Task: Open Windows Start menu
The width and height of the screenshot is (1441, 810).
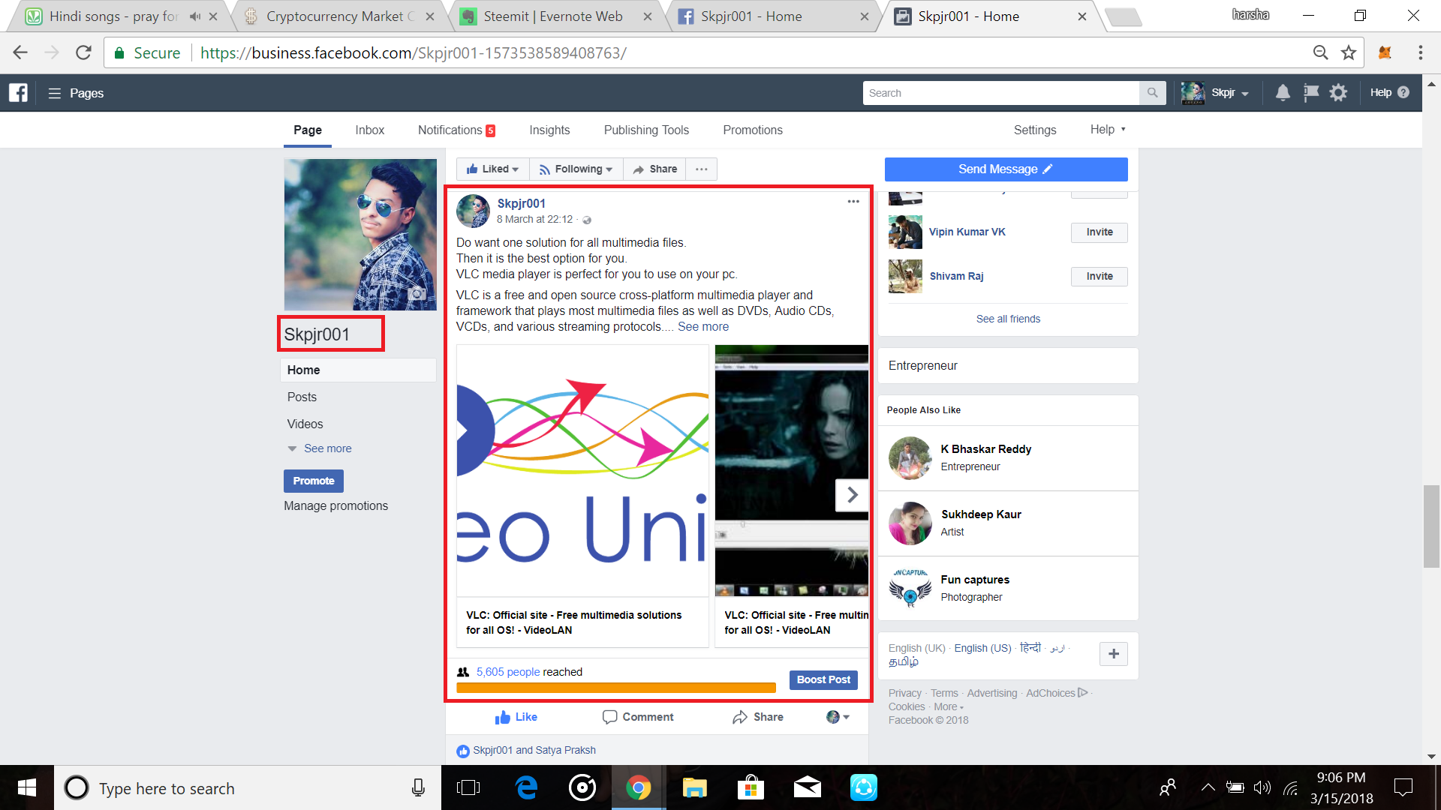Action: coord(27,787)
